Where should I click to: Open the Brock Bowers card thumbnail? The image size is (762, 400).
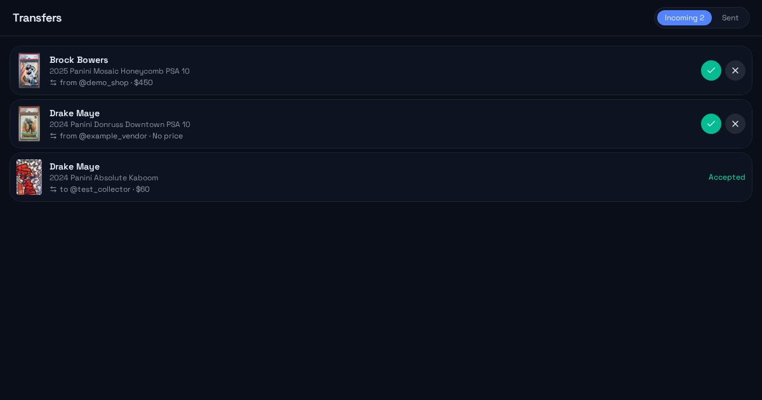click(x=29, y=70)
